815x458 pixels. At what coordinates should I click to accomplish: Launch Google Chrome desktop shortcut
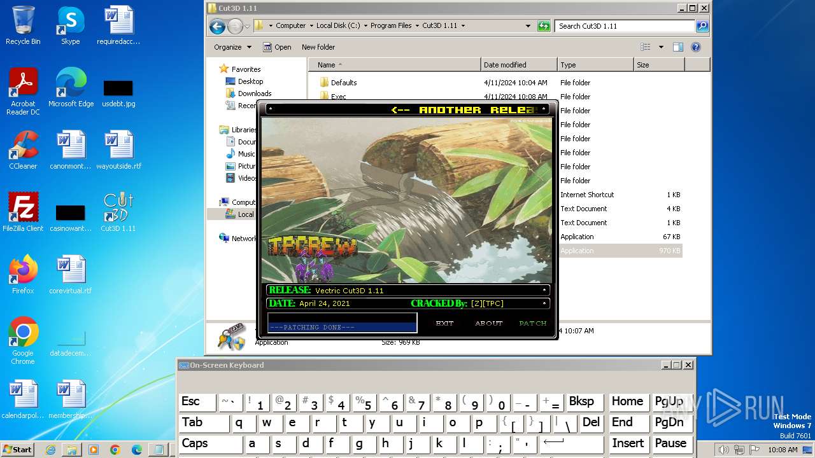(23, 340)
